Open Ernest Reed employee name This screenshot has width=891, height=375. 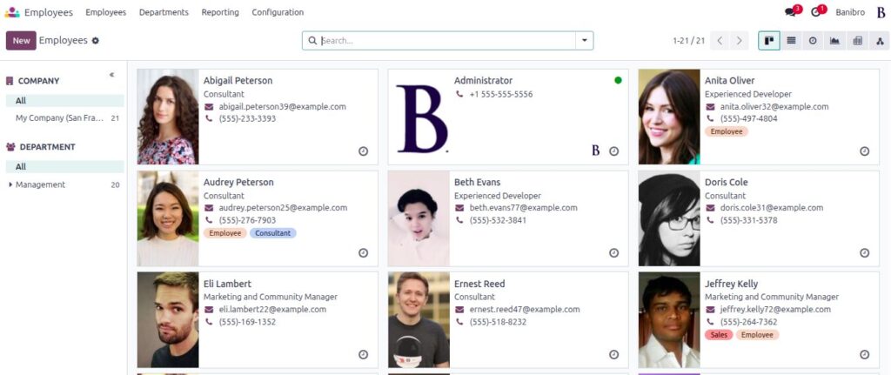tap(479, 284)
